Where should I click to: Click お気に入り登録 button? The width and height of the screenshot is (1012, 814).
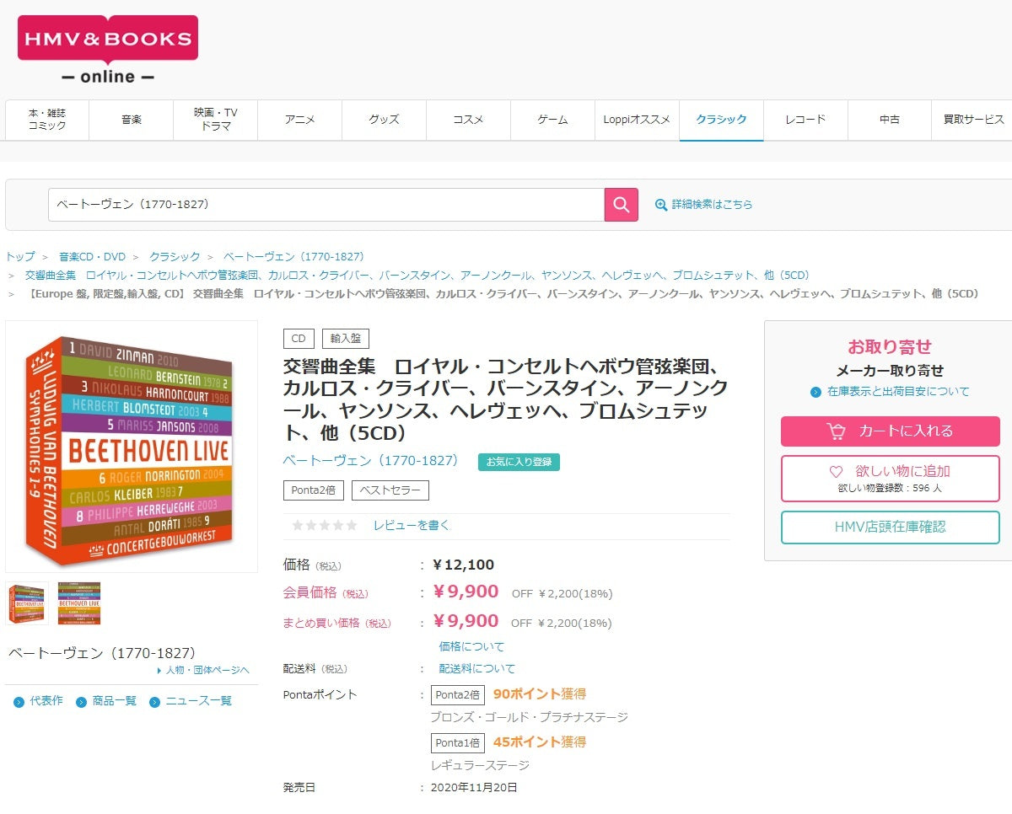click(x=519, y=462)
